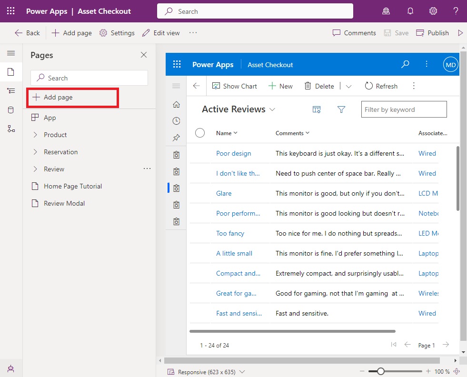Viewport: 467px width, 377px height.
Task: Open the Data icon in left rail
Action: point(11,110)
